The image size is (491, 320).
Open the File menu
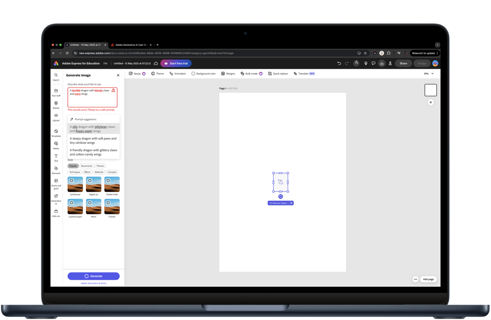click(x=106, y=63)
